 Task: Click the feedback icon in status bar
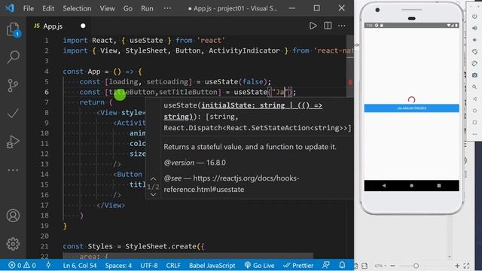[x=326, y=265]
